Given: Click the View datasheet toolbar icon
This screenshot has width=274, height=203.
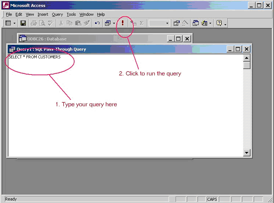Looking at the screenshot, I should [x=8, y=23].
